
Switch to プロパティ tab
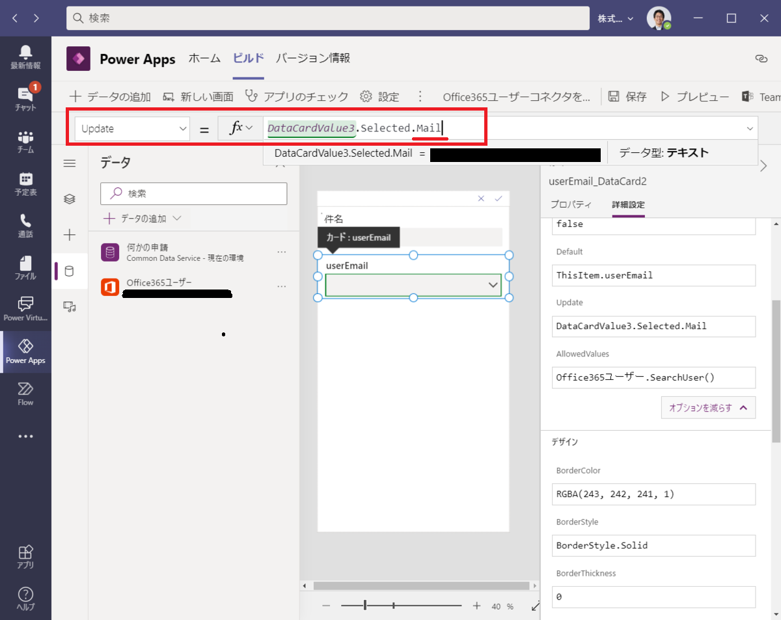[x=570, y=204]
